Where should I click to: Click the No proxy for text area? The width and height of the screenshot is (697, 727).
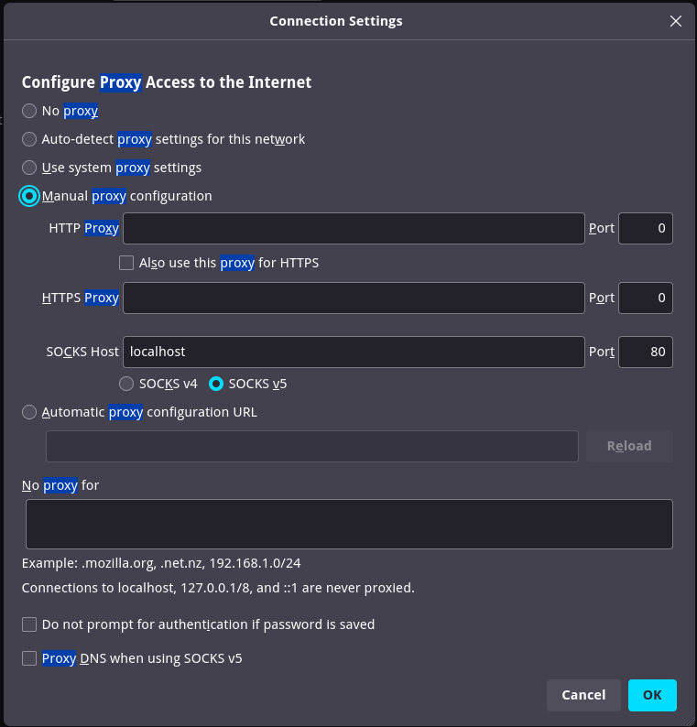[x=349, y=524]
